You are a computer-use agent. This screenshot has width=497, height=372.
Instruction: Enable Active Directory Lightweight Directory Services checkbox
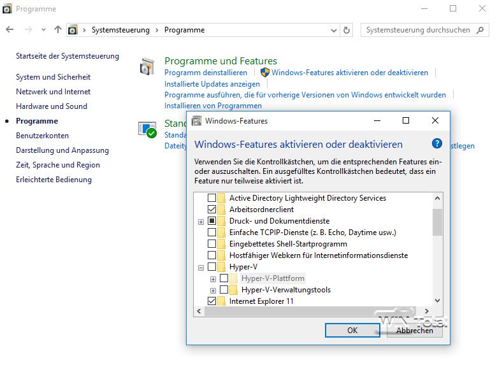pyautogui.click(x=212, y=198)
